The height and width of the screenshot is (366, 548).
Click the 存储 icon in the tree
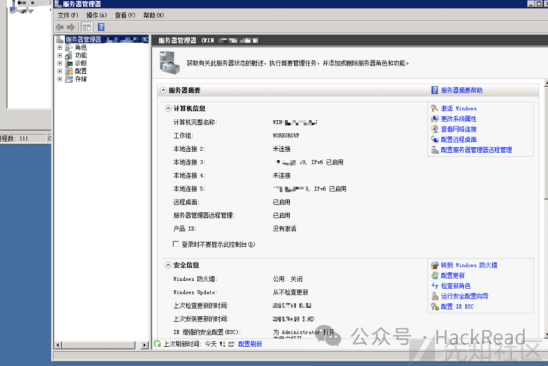click(x=69, y=79)
